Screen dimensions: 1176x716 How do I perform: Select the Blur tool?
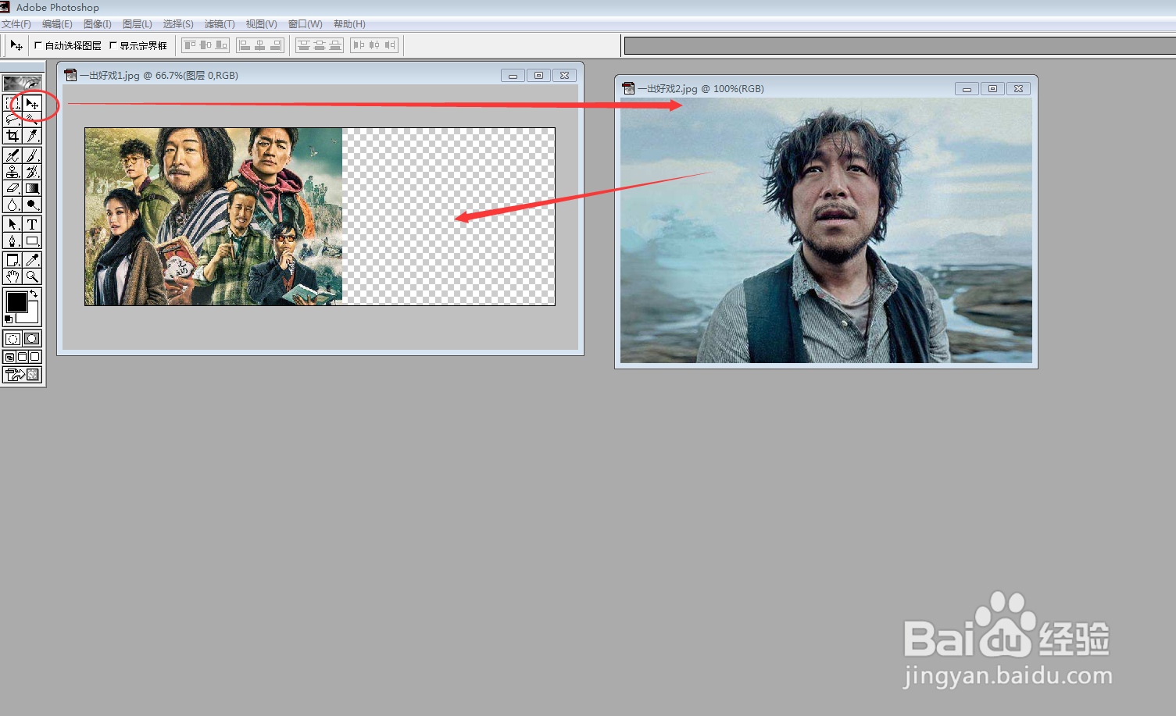click(13, 204)
